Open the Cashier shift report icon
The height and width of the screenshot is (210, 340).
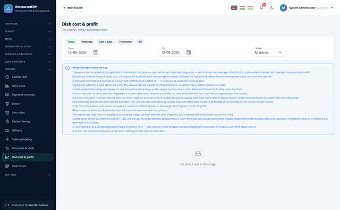(7, 77)
